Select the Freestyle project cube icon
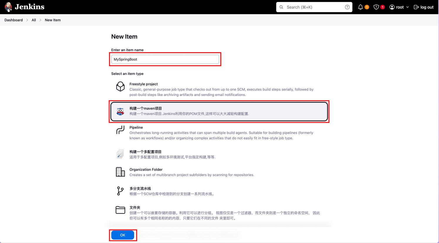 [120, 86]
